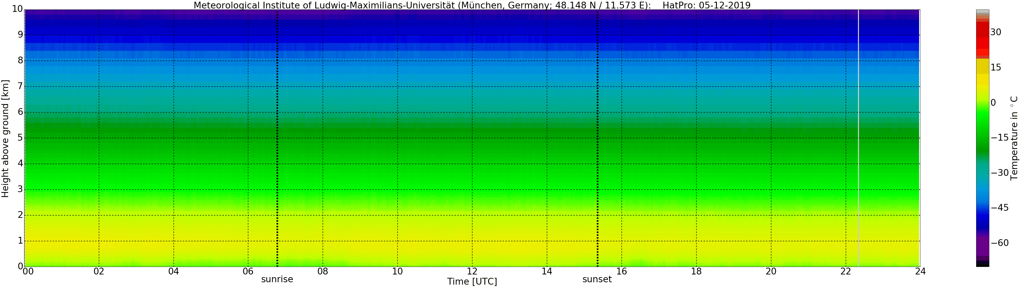Select the −15 label on the colorbar
The height and width of the screenshot is (288, 1022).
[999, 138]
